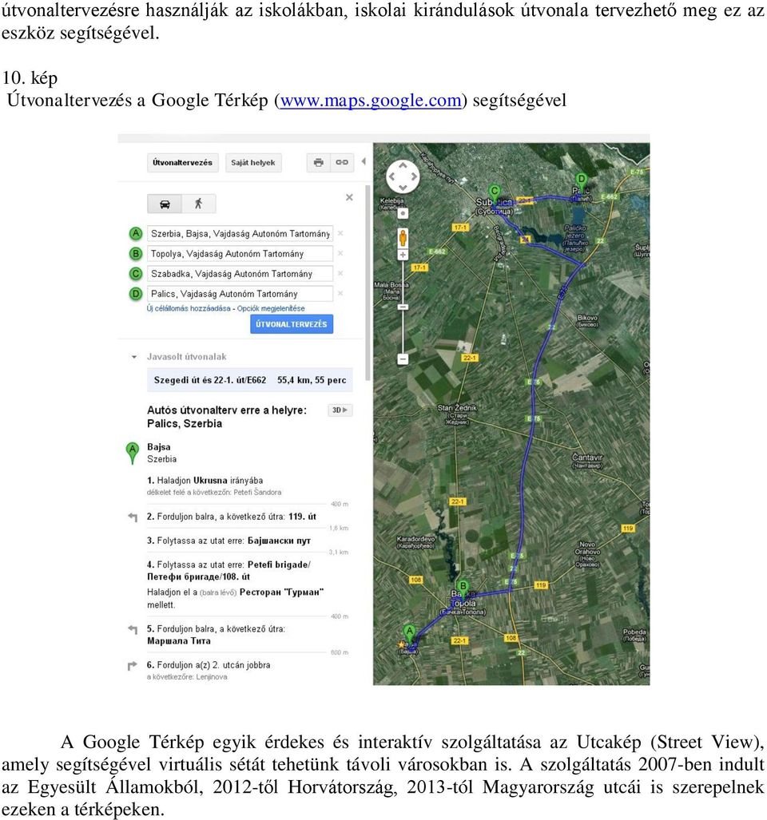767x820 pixels.
Task: Click right-turn arrow icon of step 6
Action: click(133, 666)
